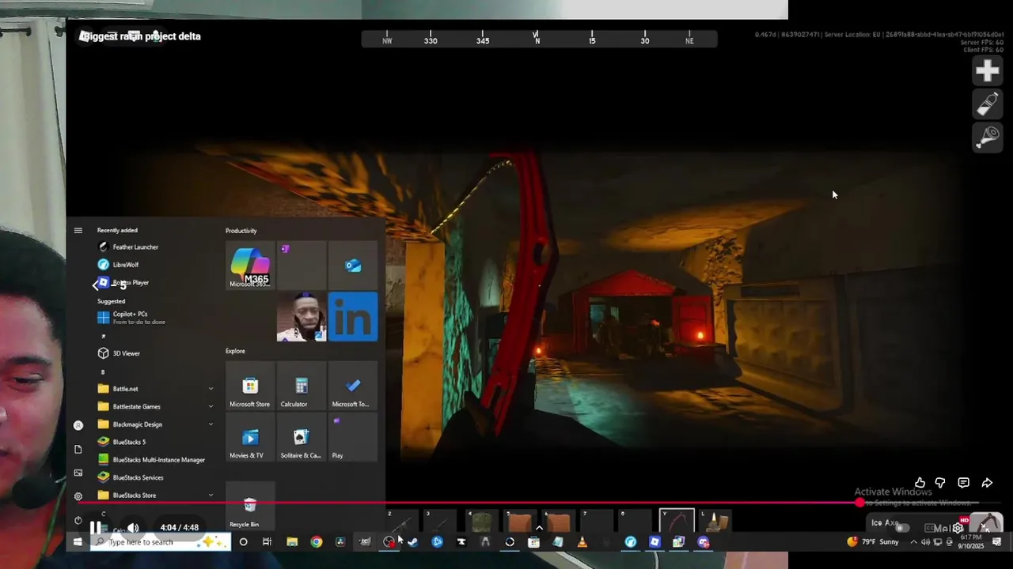Share the video using the arrow icon
The image size is (1013, 569).
click(x=987, y=483)
